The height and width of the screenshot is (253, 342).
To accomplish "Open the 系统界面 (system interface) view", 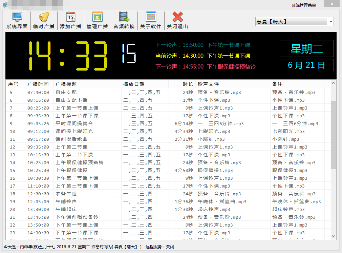I will [x=17, y=20].
